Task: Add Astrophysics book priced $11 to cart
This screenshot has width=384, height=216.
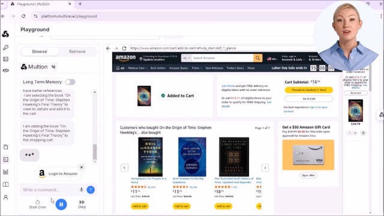Action: point(140,206)
